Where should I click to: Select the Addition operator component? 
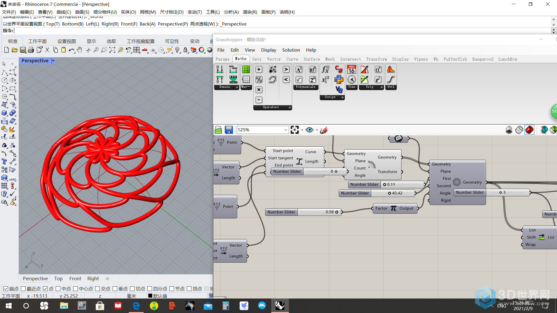point(259,70)
